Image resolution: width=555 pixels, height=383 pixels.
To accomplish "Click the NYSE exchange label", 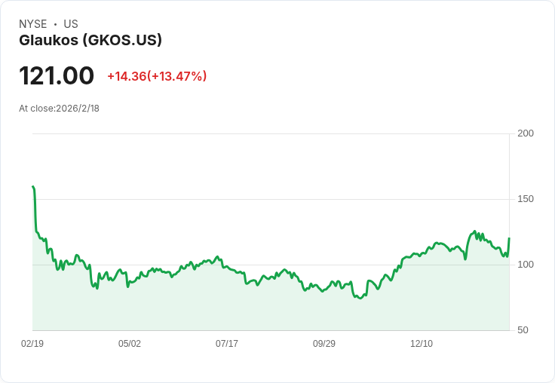I will click(33, 24).
